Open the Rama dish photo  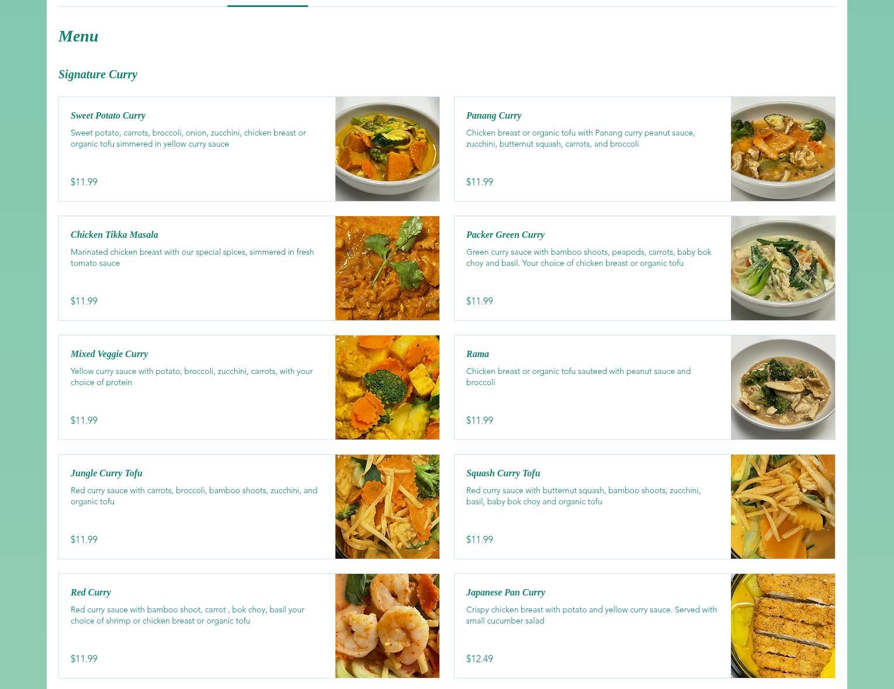(783, 387)
